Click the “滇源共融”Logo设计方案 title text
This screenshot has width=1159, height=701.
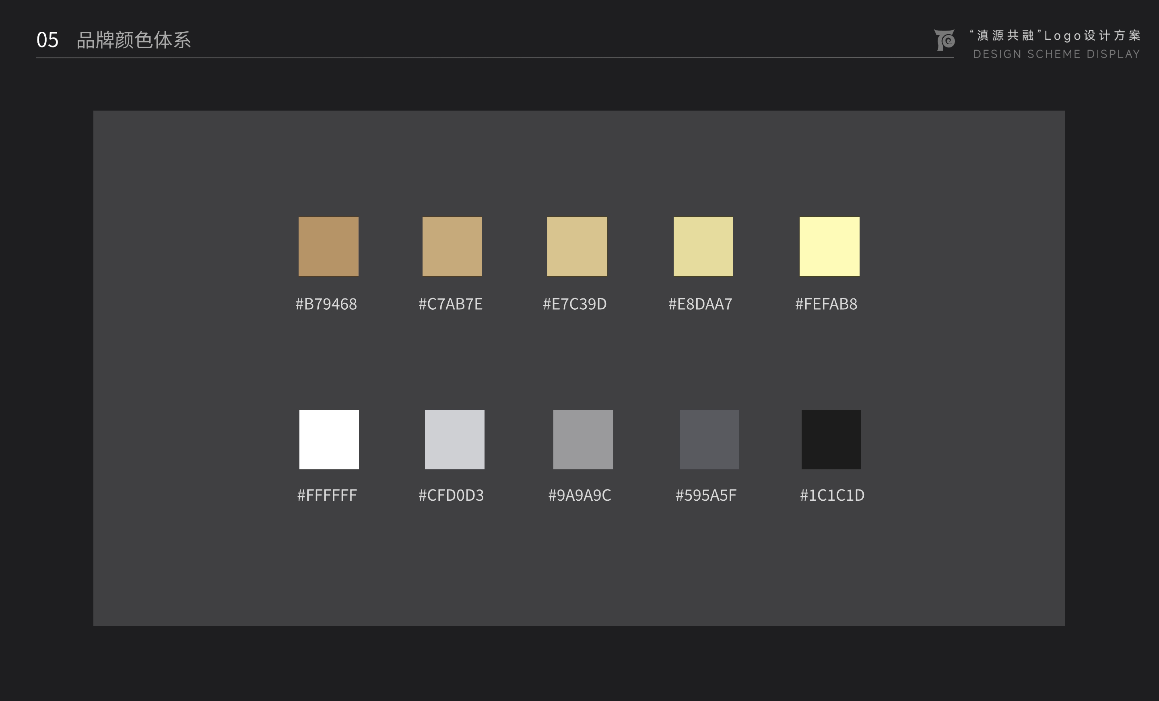click(1056, 35)
